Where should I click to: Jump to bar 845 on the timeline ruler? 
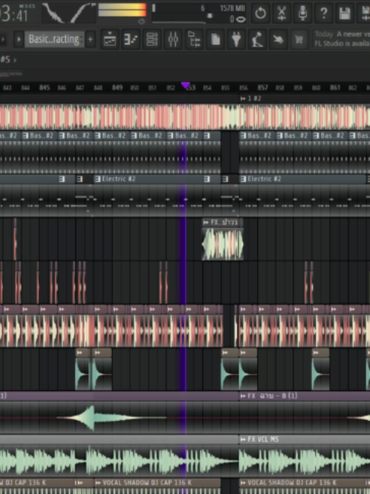pos(44,88)
